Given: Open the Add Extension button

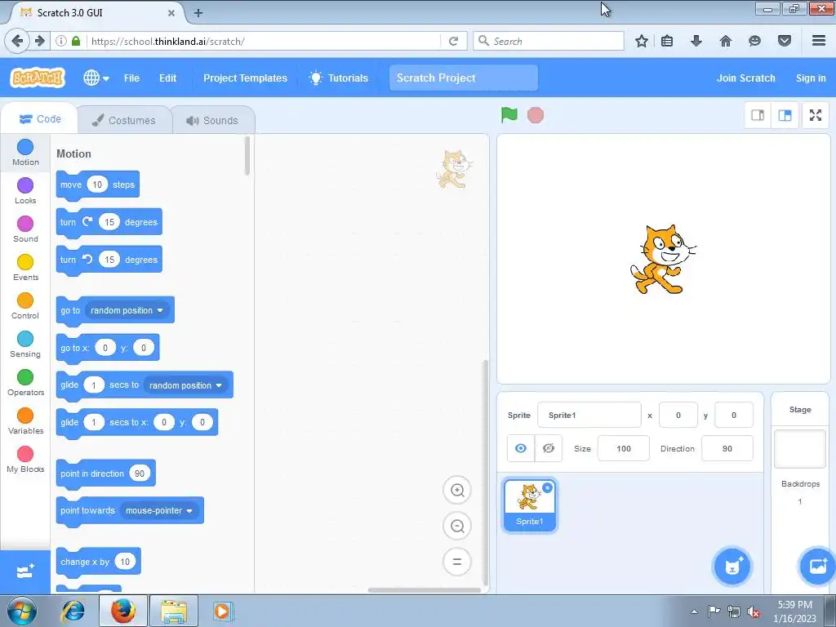Looking at the screenshot, I should pyautogui.click(x=25, y=572).
